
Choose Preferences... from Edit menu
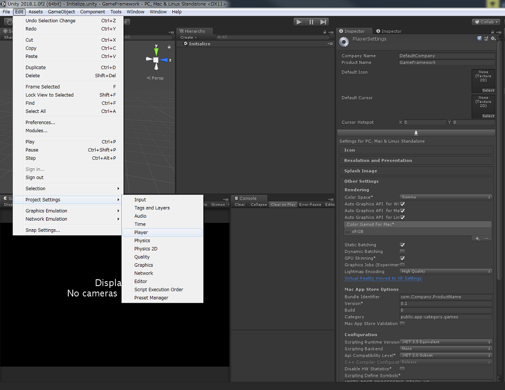[40, 122]
